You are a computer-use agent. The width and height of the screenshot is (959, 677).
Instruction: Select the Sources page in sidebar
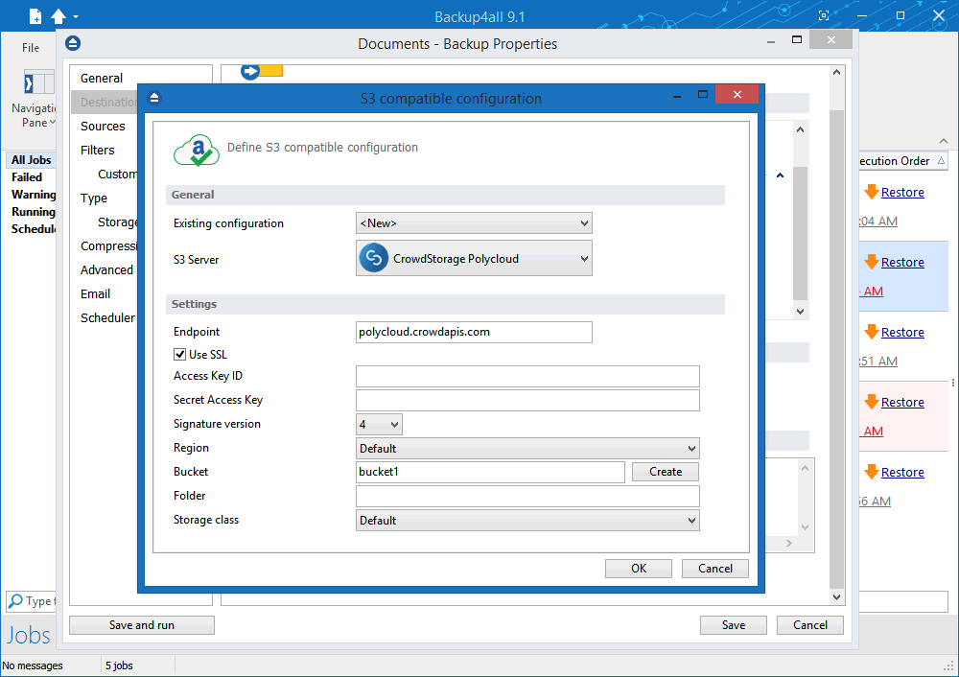pos(103,126)
